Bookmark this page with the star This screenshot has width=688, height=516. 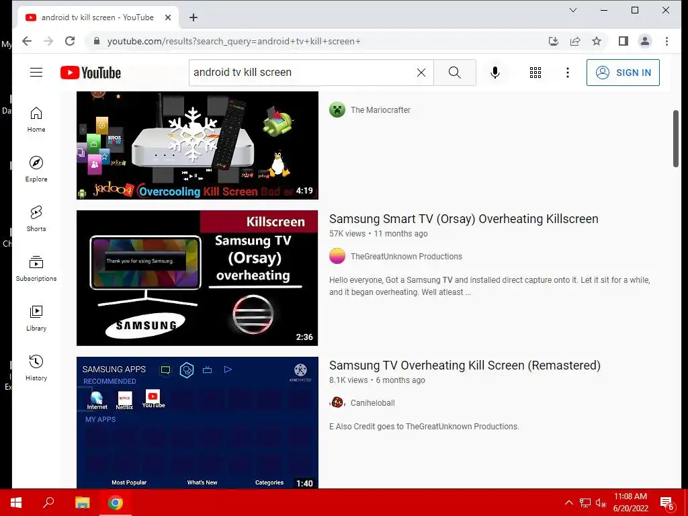click(x=597, y=41)
